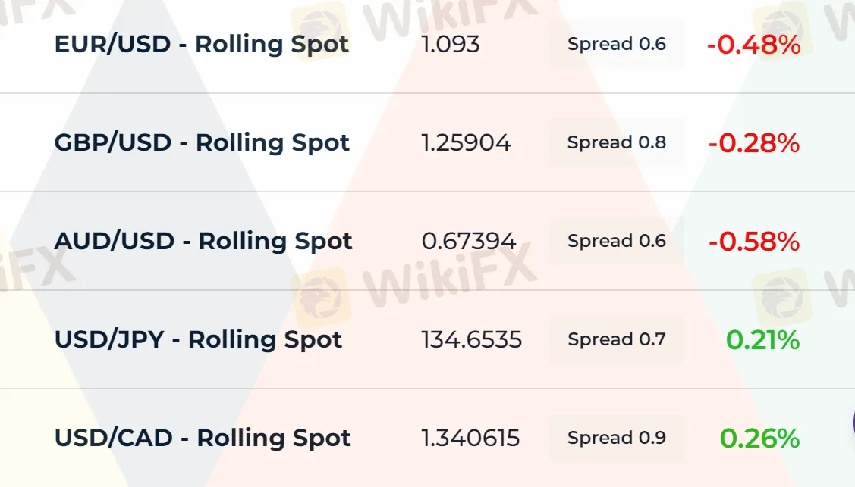Viewport: 855px width, 487px height.
Task: Click the -0.28% change for GBP/USD
Action: pyautogui.click(x=753, y=142)
